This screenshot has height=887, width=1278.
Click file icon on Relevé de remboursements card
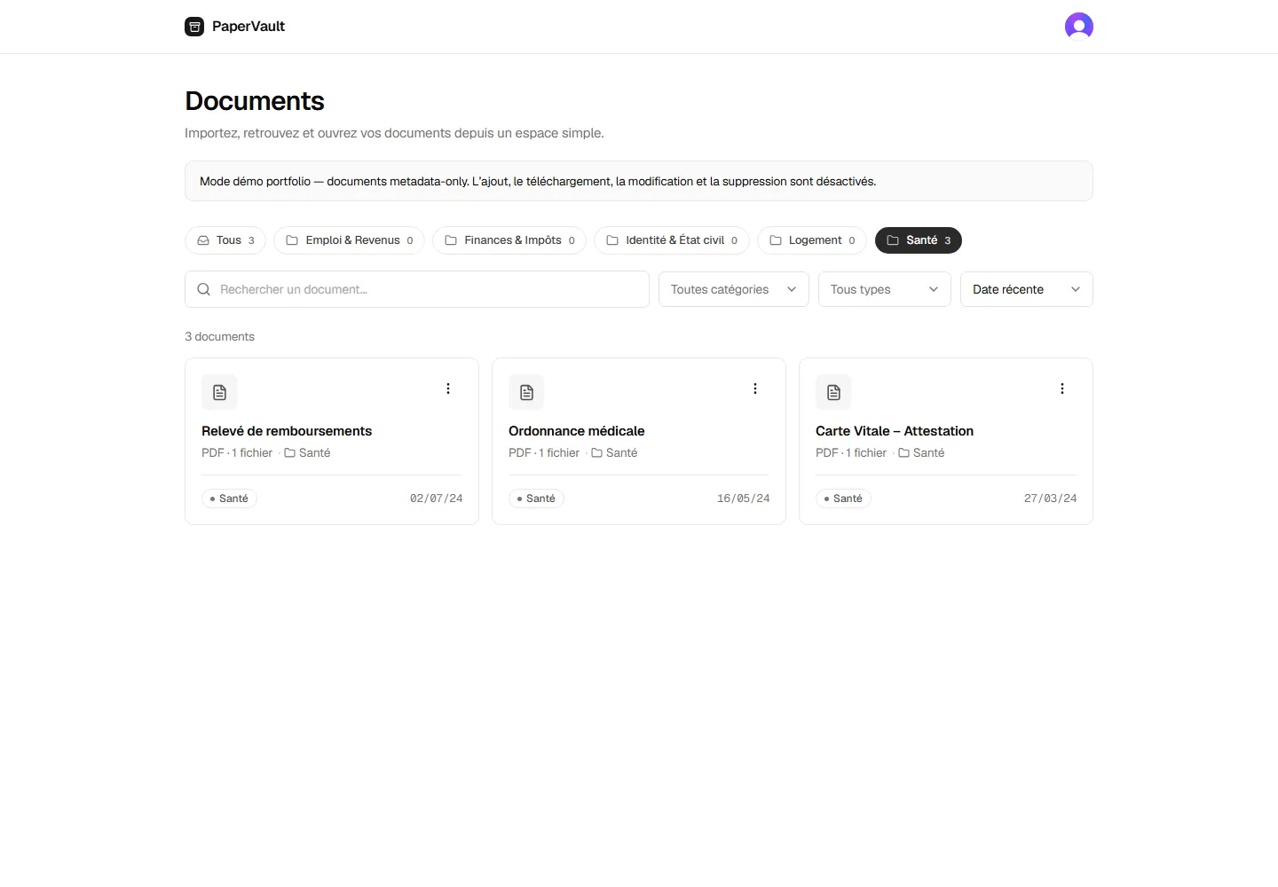point(219,392)
